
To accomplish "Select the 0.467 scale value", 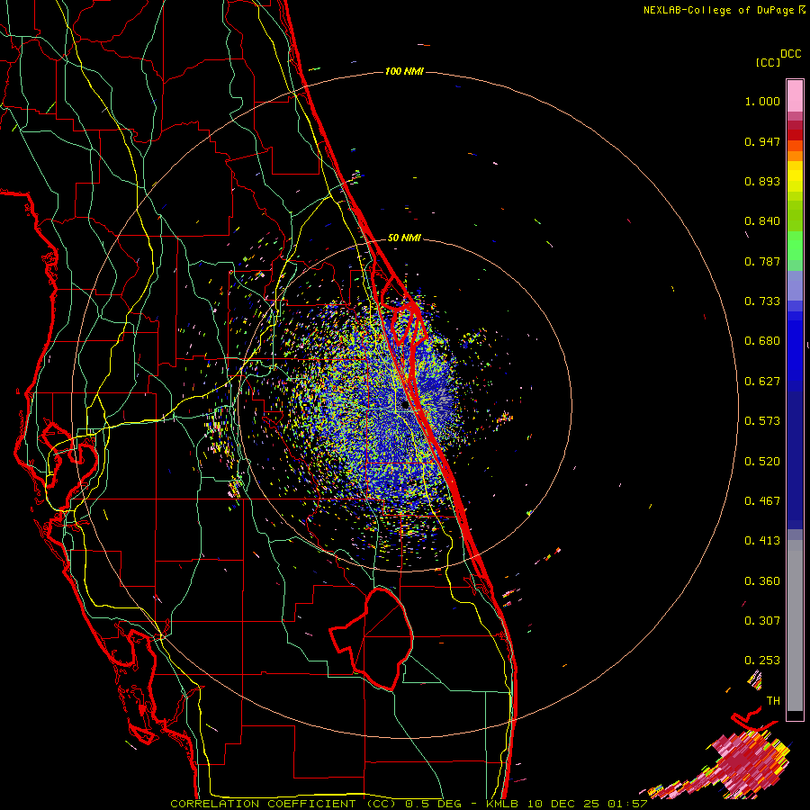I will coord(762,501).
